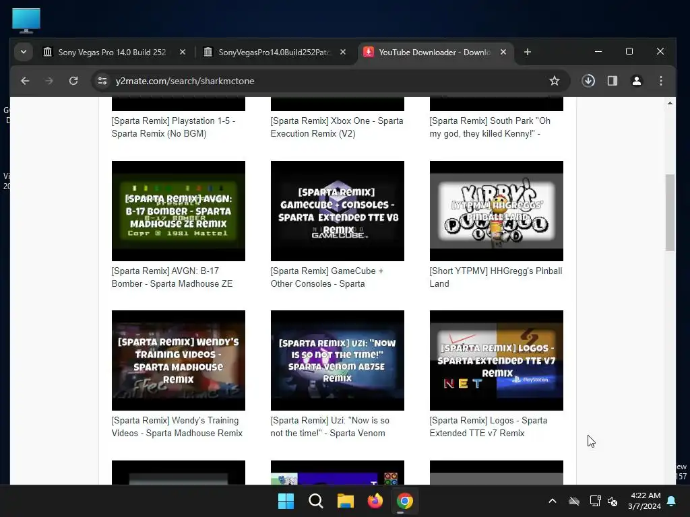
Task: Open OneDrive cloud tray icon
Action: (574, 501)
